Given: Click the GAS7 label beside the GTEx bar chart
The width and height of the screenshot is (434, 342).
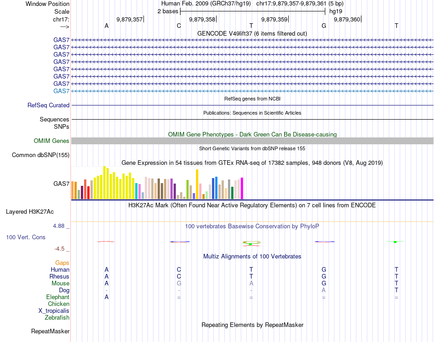Looking at the screenshot, I should (x=62, y=184).
